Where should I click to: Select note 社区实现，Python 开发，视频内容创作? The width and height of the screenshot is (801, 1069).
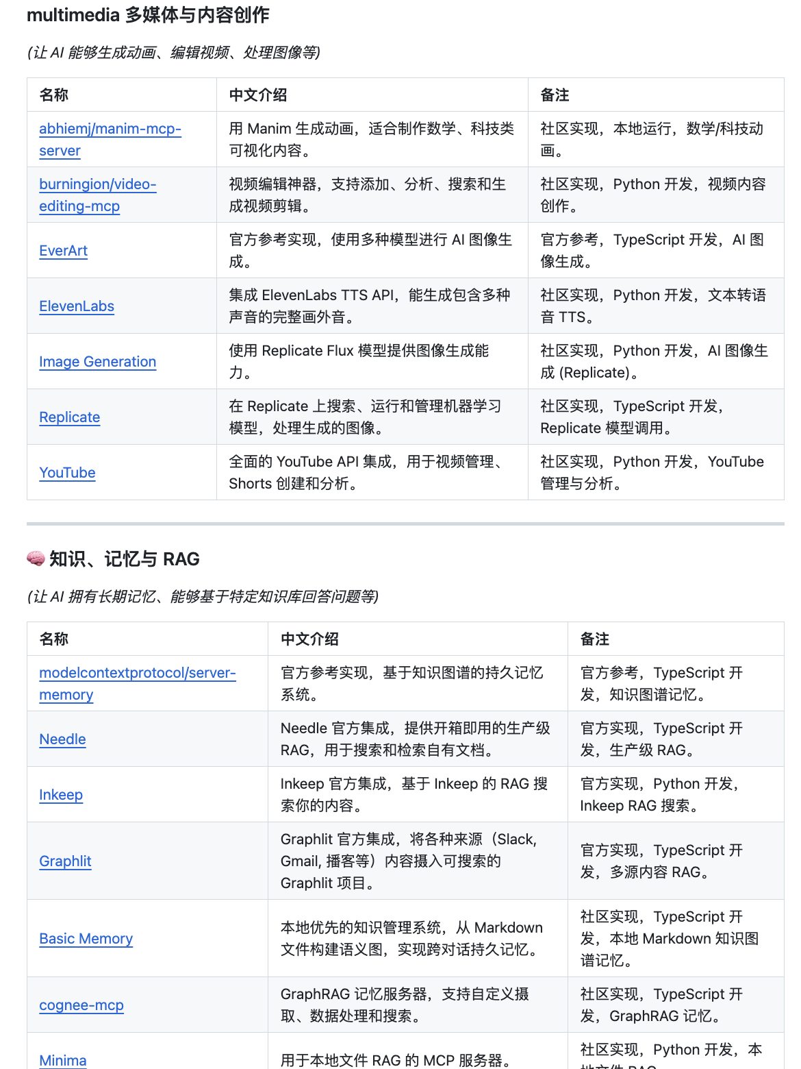tap(653, 195)
